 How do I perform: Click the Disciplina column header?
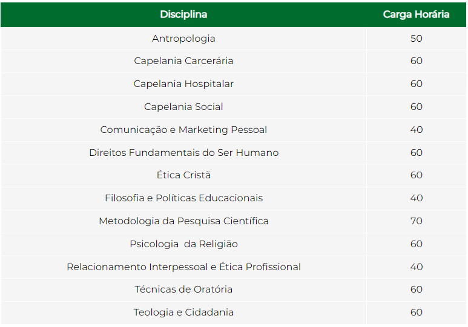tap(183, 15)
